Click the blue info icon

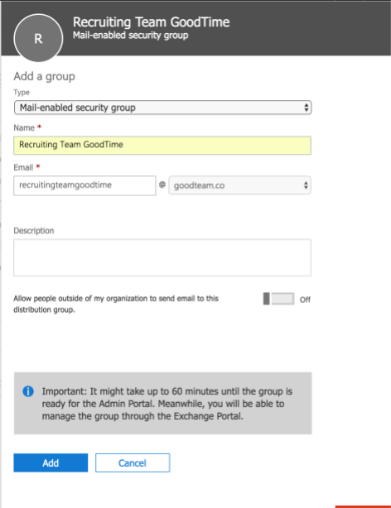coord(28,391)
